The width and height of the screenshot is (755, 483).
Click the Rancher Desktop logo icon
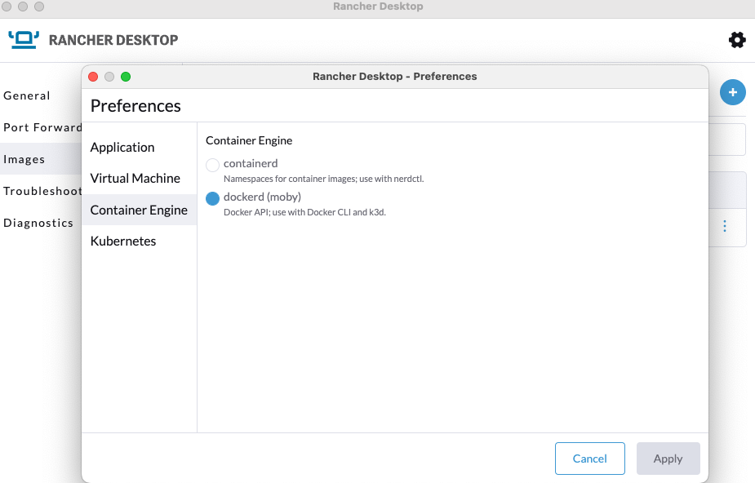point(24,40)
